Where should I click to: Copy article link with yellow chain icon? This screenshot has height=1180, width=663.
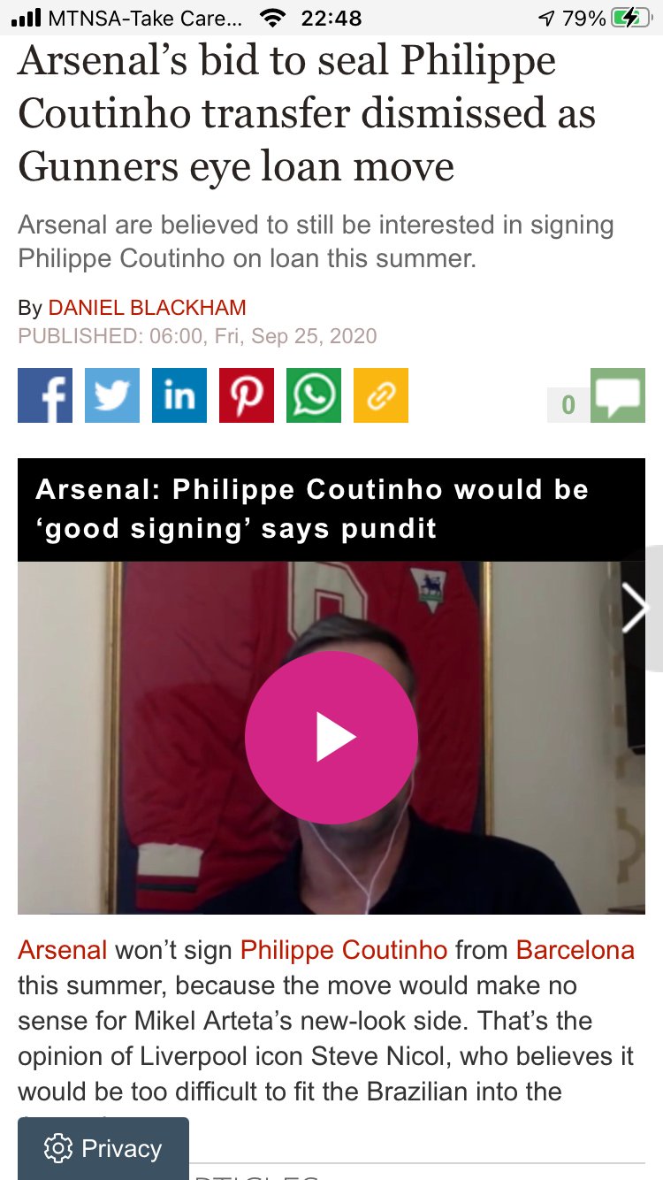[x=381, y=395]
